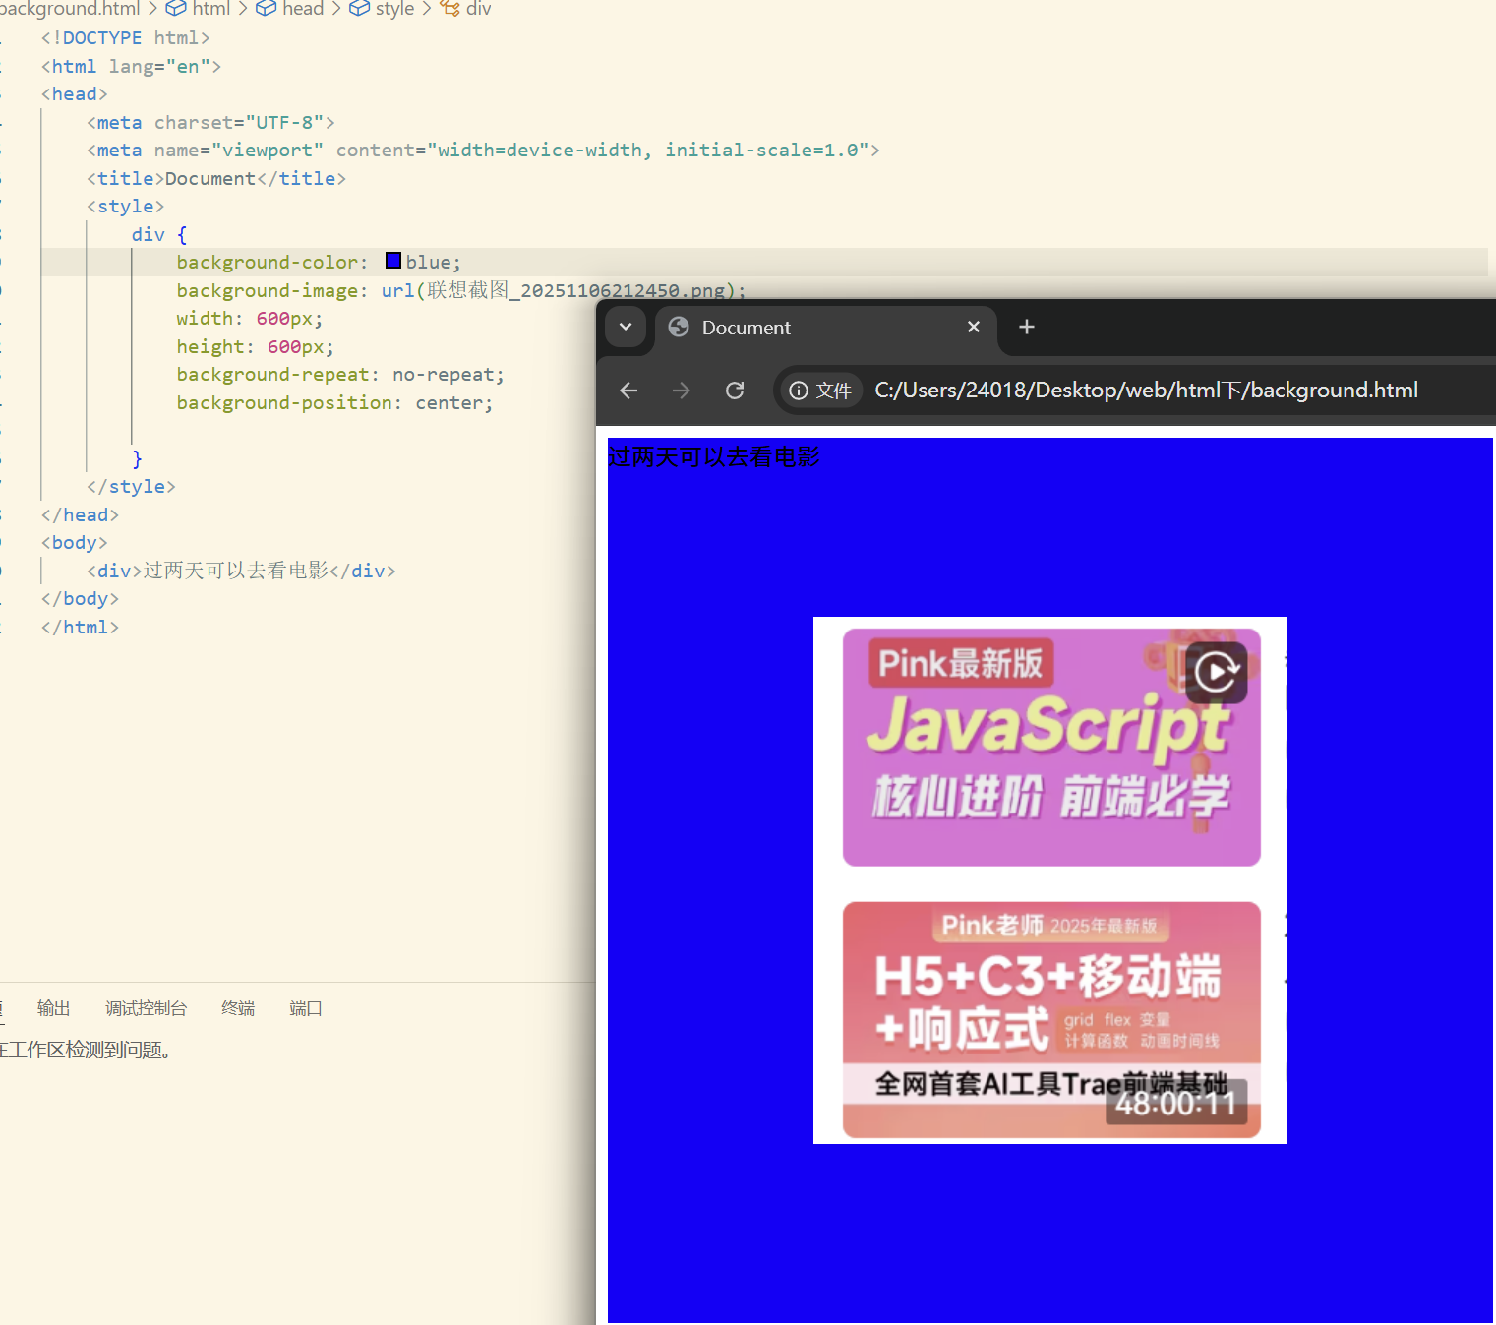Viewport: 1496px width, 1325px height.
Task: Click the div breadcrumb item
Action: tap(466, 9)
